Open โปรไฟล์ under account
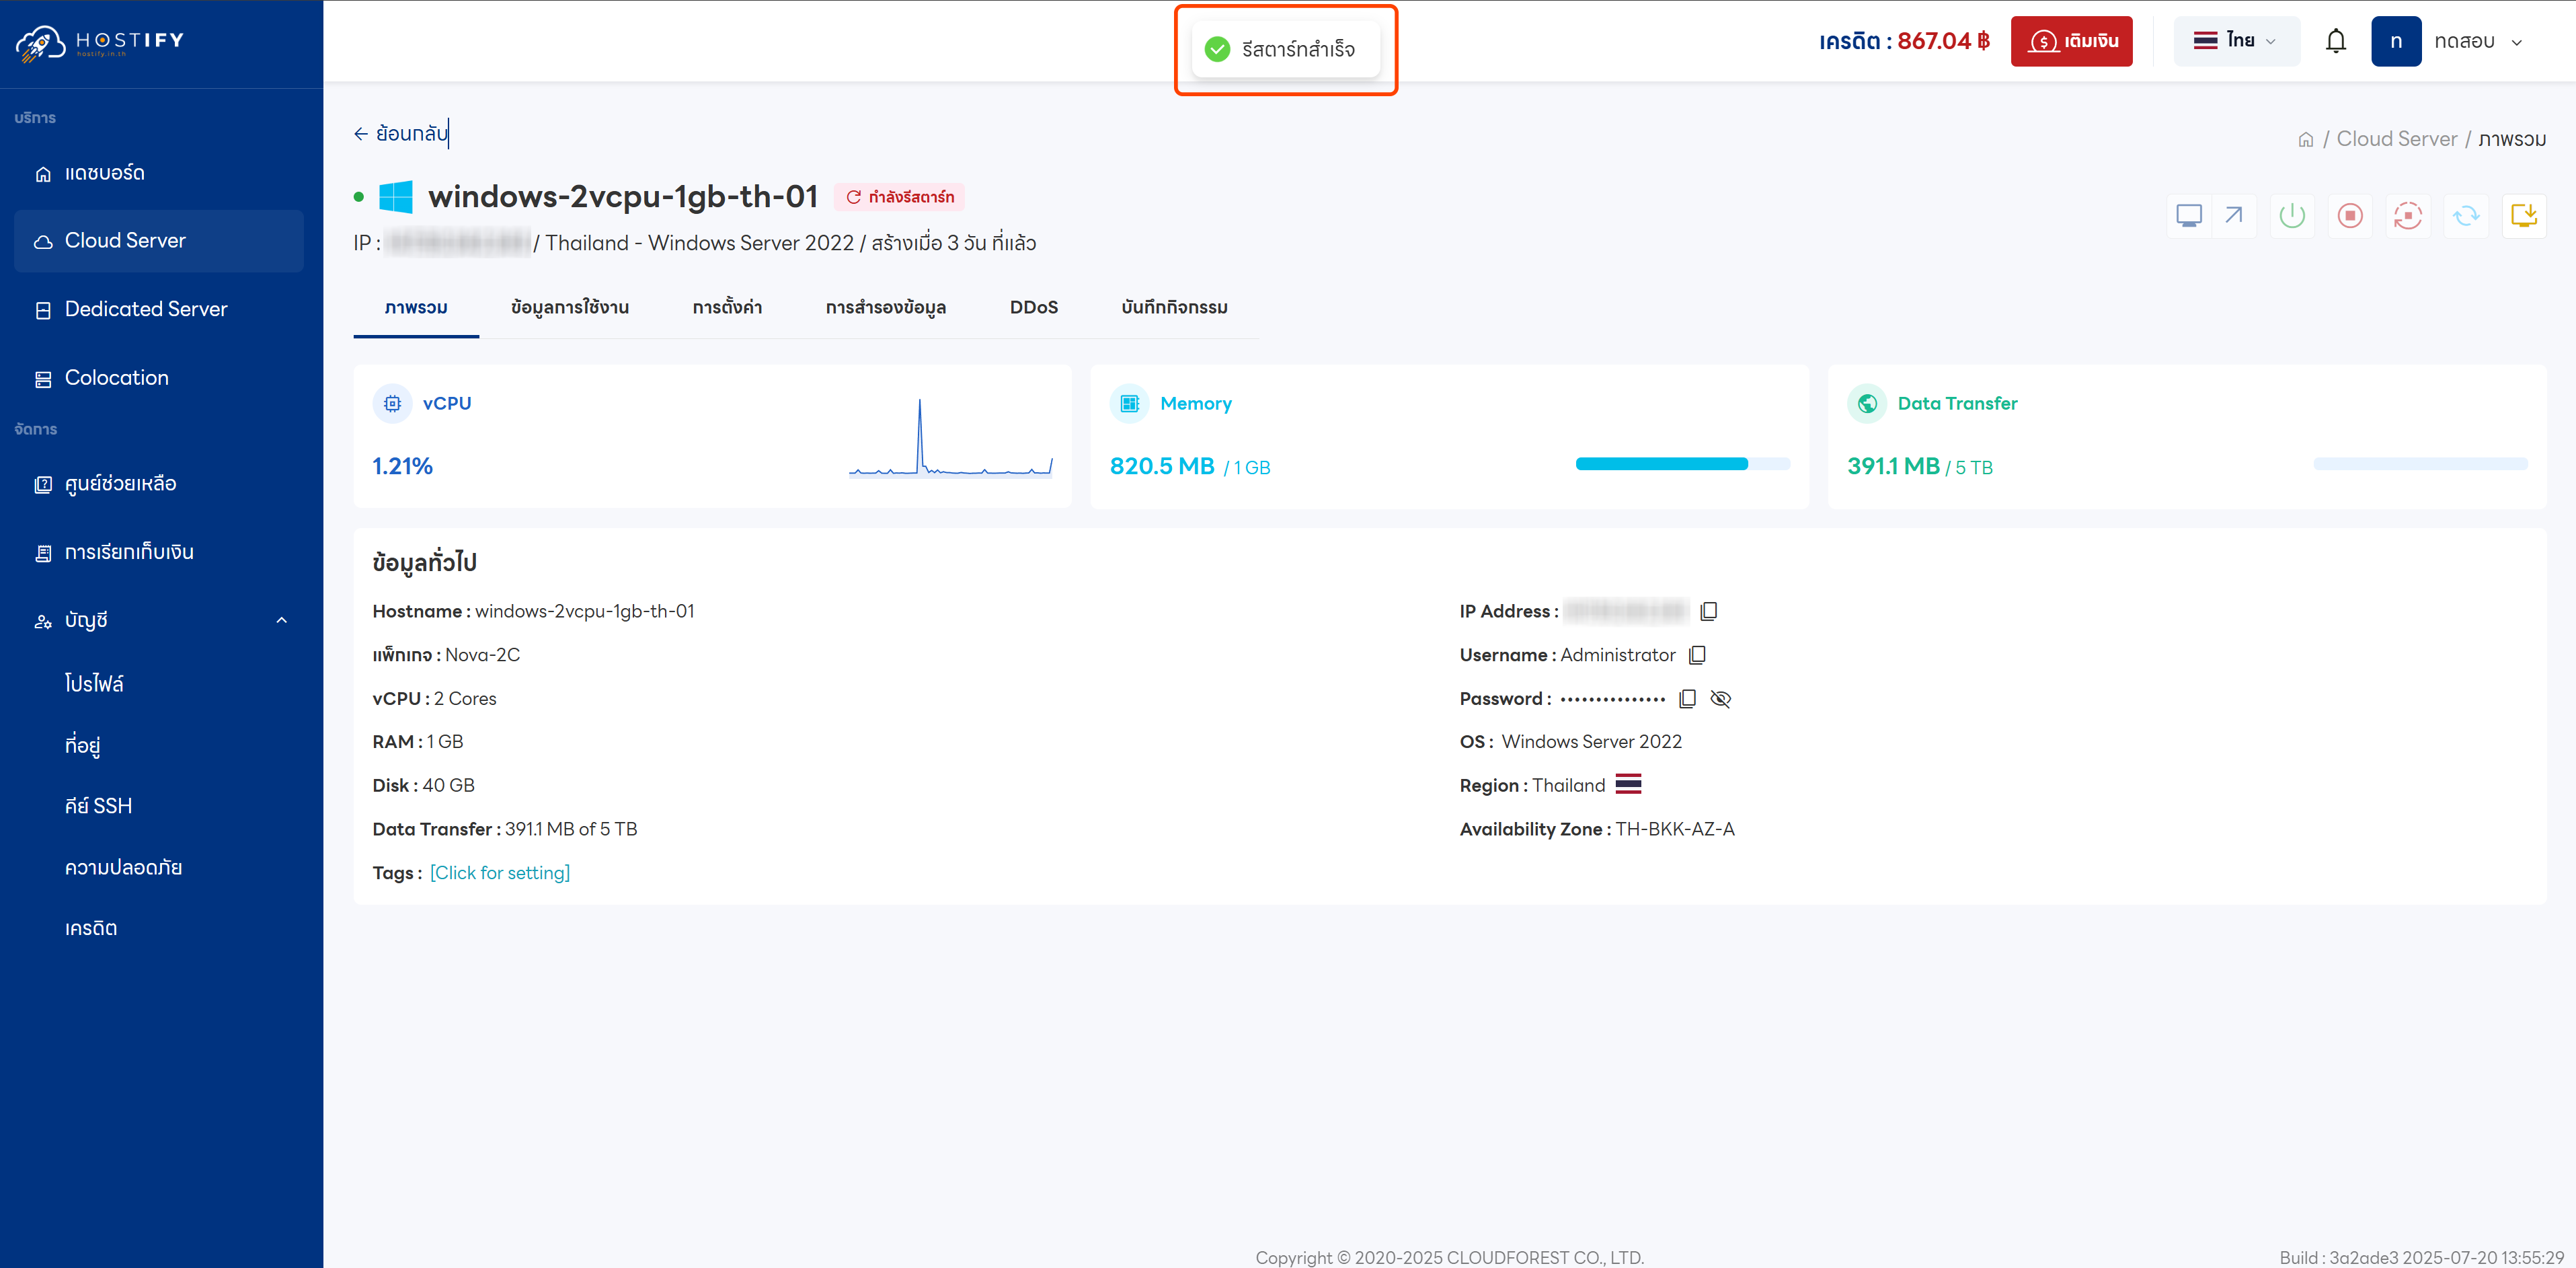The height and width of the screenshot is (1268, 2576). tap(94, 683)
